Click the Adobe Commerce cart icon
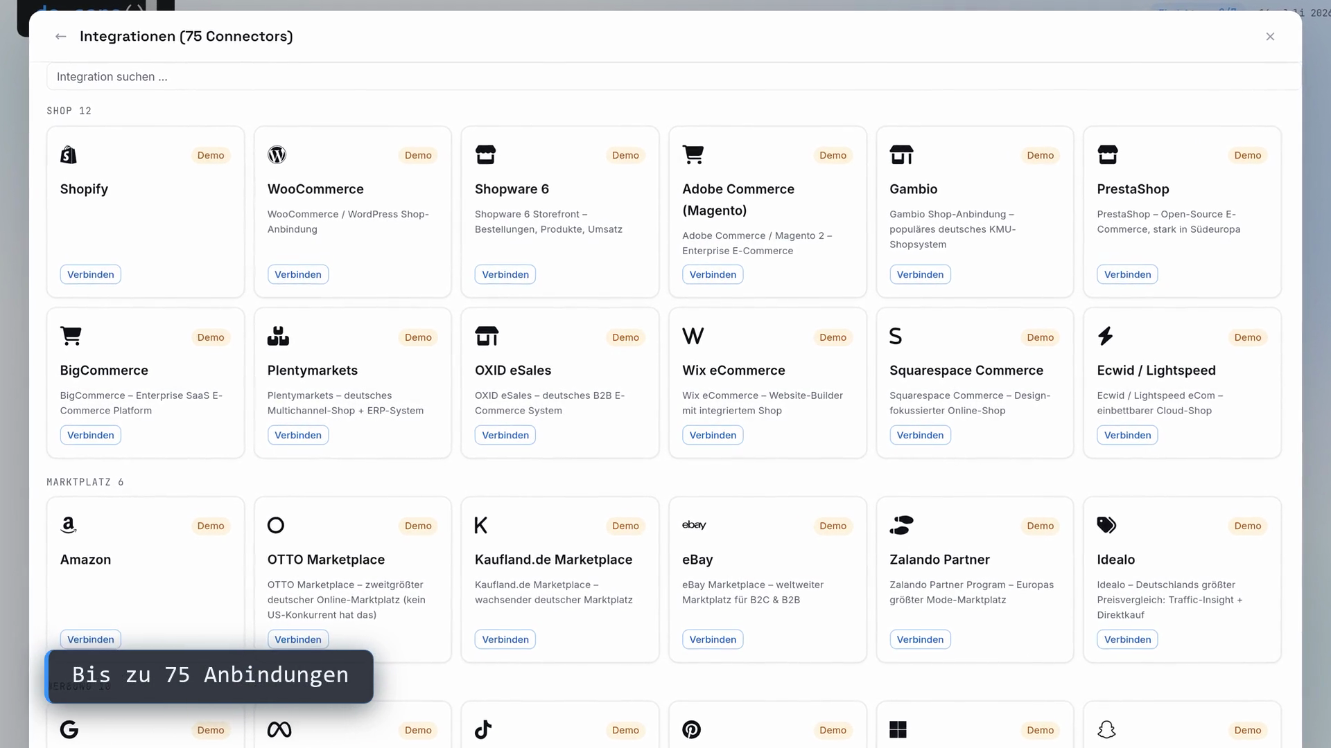Screen dimensions: 1331x748 (x=693, y=154)
